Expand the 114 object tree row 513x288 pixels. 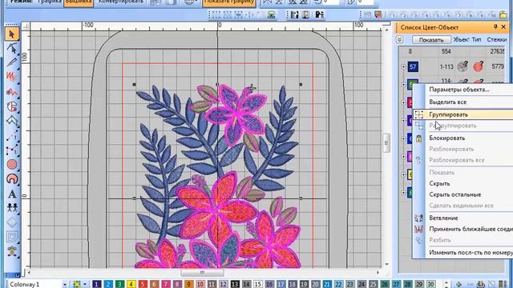pyautogui.click(x=403, y=85)
